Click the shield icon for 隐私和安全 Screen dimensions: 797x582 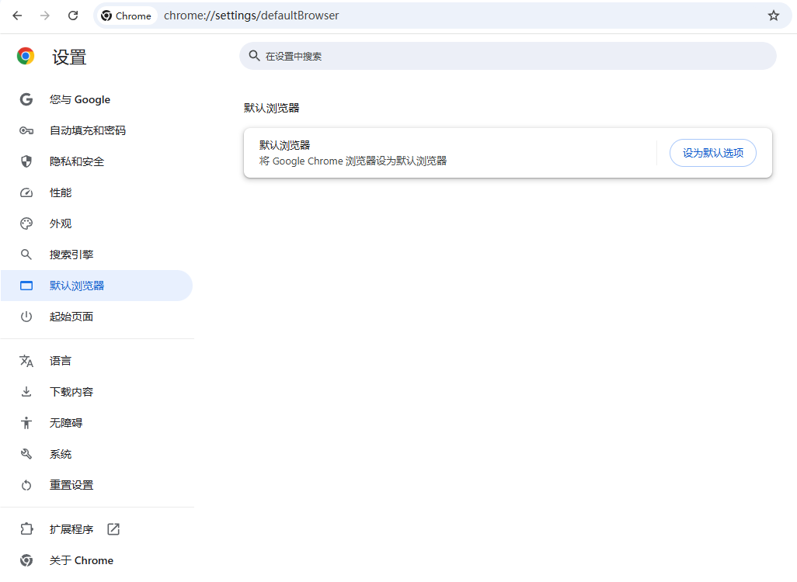pyautogui.click(x=26, y=161)
